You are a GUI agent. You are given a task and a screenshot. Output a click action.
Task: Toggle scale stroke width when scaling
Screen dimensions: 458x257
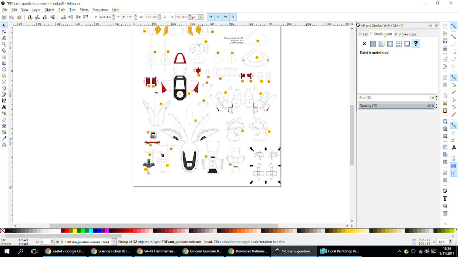pos(211,17)
